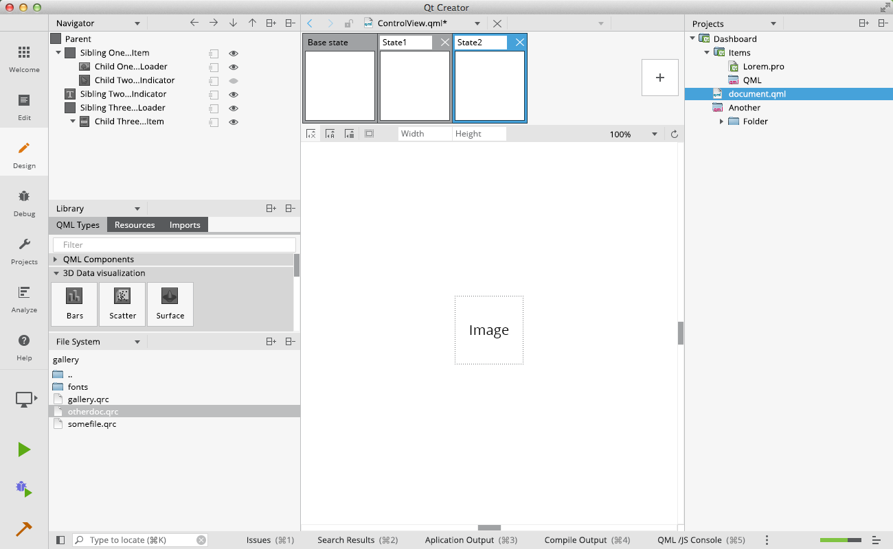Refresh the form editor preview

[x=674, y=134]
